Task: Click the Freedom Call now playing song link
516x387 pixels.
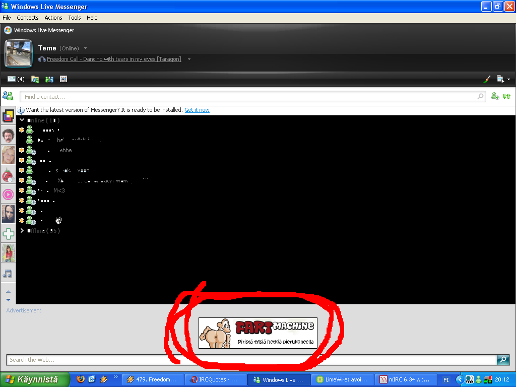Action: (x=114, y=59)
